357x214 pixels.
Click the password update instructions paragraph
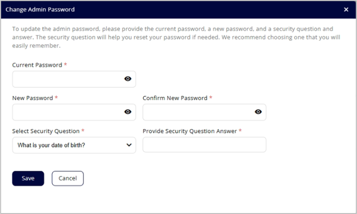[175, 37]
